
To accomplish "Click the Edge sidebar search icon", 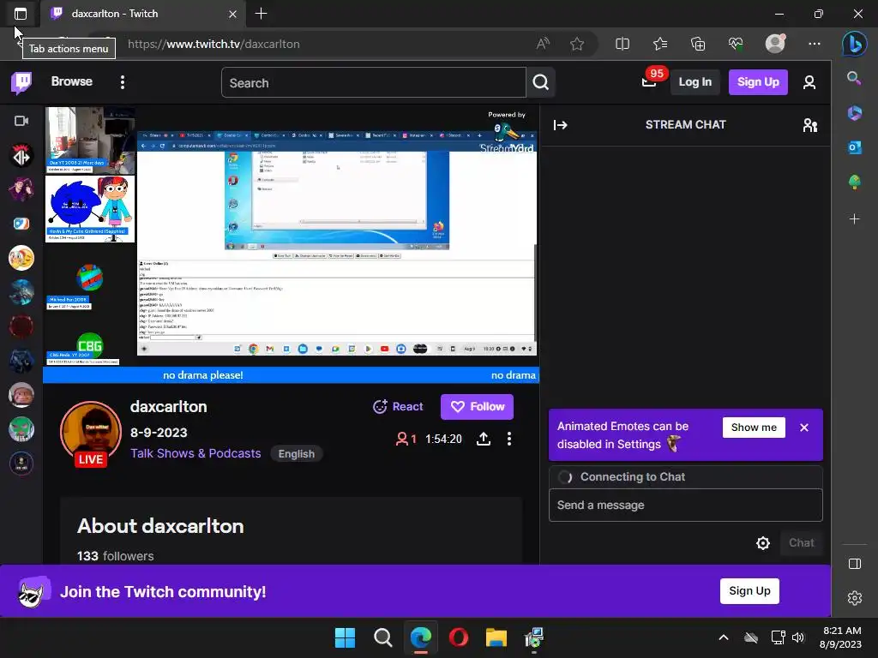I will (x=854, y=78).
